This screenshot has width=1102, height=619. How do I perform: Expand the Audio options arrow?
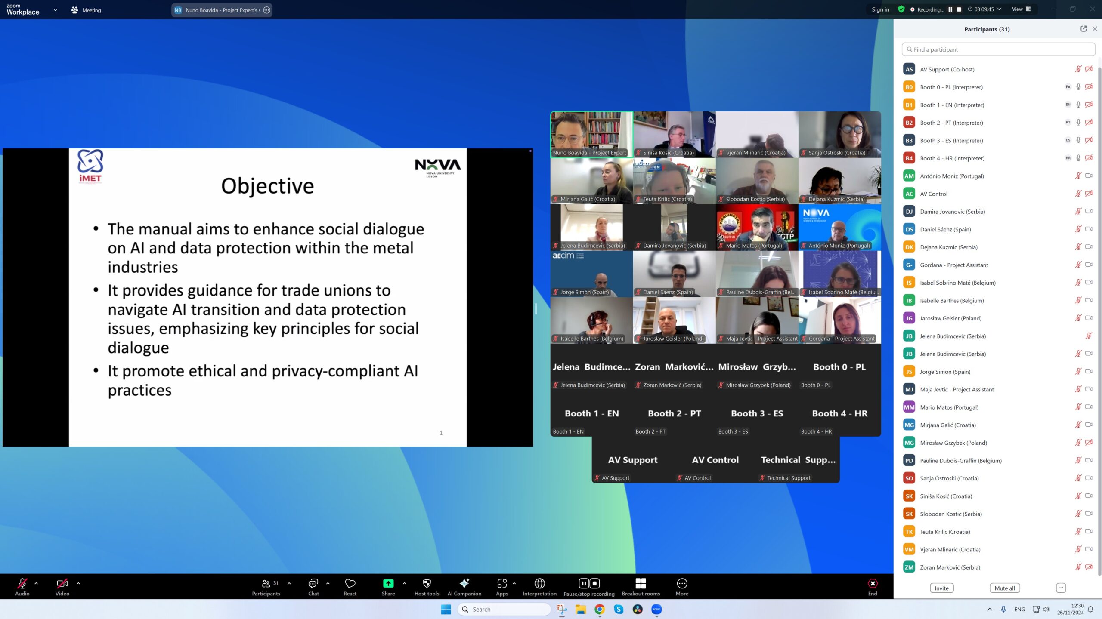[36, 583]
